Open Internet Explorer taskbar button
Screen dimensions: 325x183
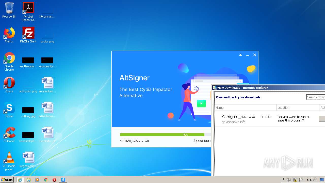[x=20, y=180]
